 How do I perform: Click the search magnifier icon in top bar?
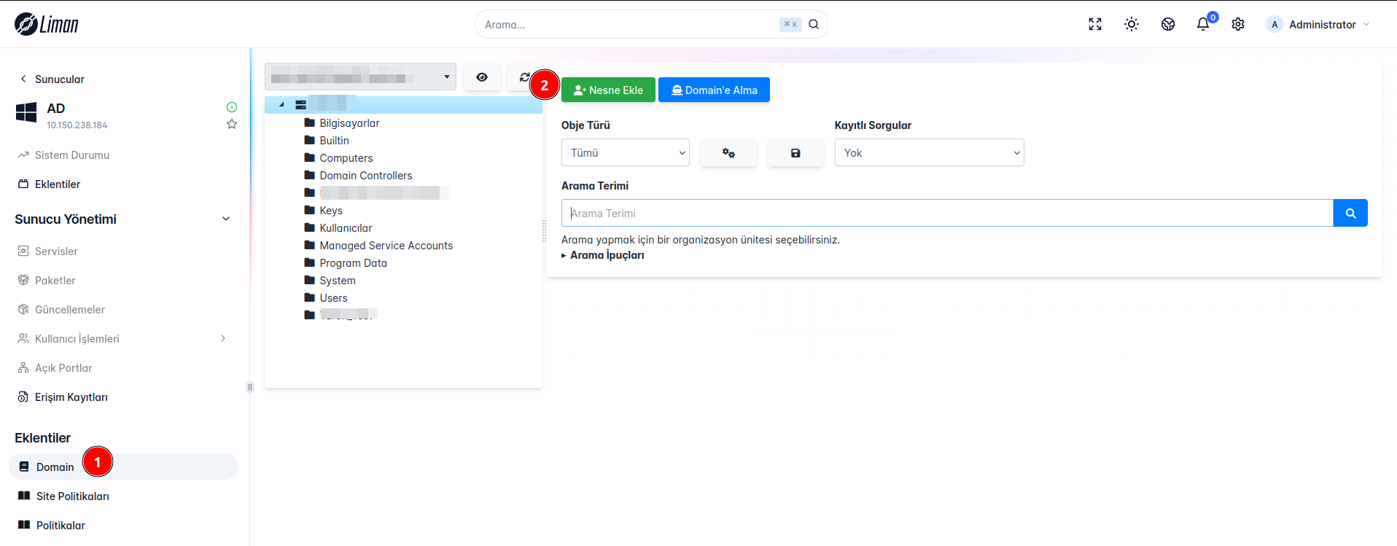pos(814,24)
